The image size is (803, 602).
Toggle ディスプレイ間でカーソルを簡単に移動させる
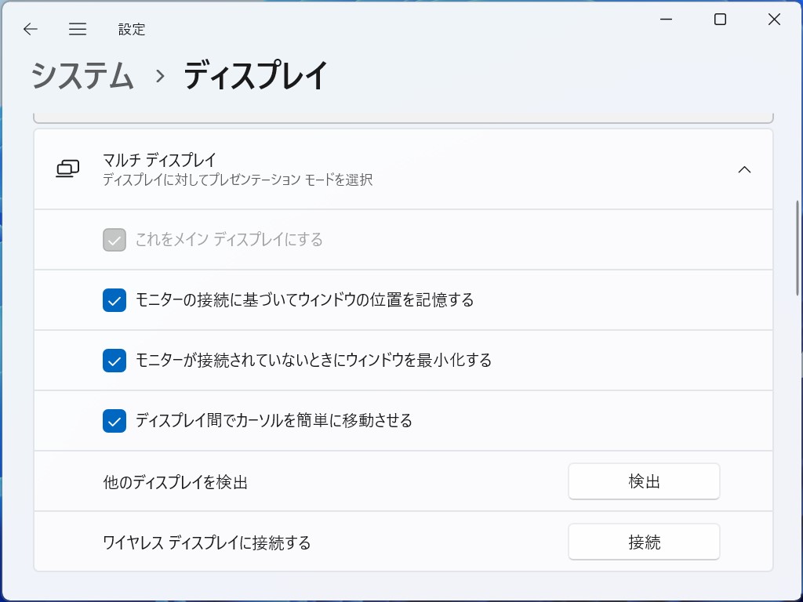pyautogui.click(x=114, y=421)
